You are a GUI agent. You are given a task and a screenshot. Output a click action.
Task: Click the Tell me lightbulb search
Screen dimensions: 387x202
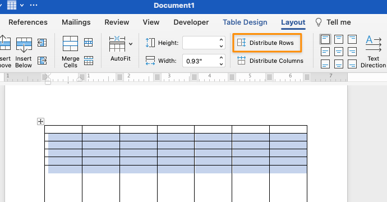[x=333, y=22]
